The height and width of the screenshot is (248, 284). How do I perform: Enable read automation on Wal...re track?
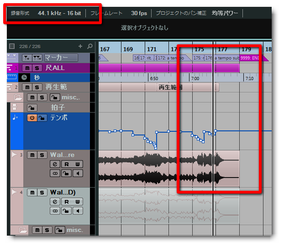(x=67, y=164)
